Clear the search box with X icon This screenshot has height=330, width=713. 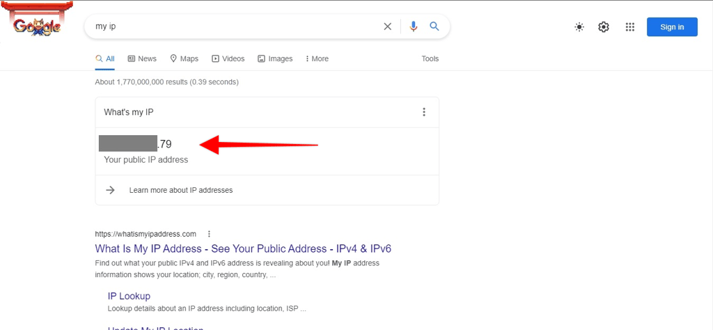(x=387, y=26)
